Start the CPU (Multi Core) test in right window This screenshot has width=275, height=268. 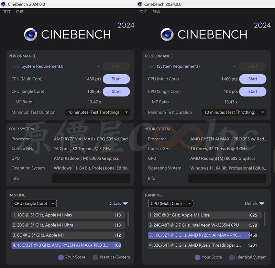(253, 79)
